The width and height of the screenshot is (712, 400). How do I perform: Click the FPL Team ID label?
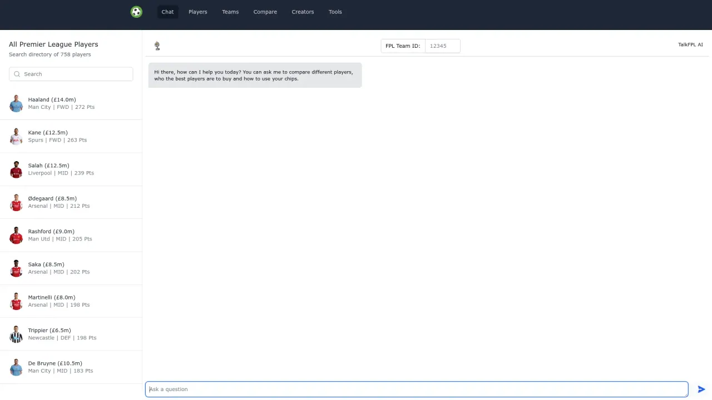coord(403,46)
